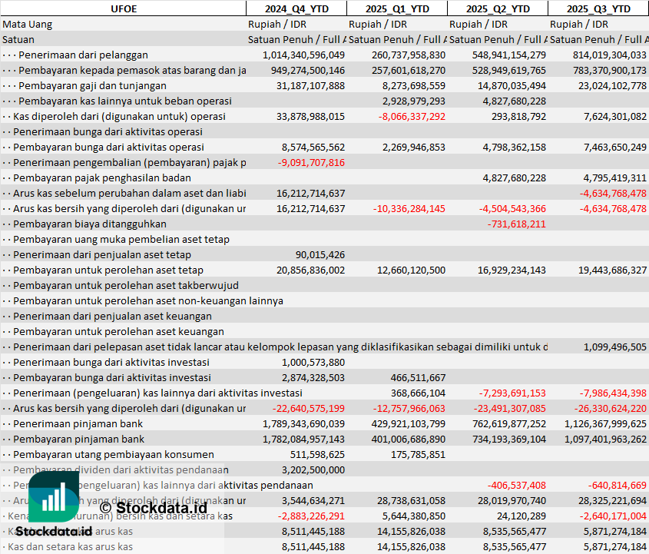
Task: Select the UFOE header cell
Action: (x=123, y=8)
